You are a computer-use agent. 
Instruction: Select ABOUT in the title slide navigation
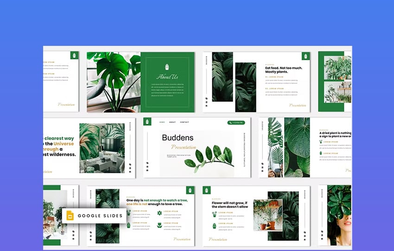[172, 122]
